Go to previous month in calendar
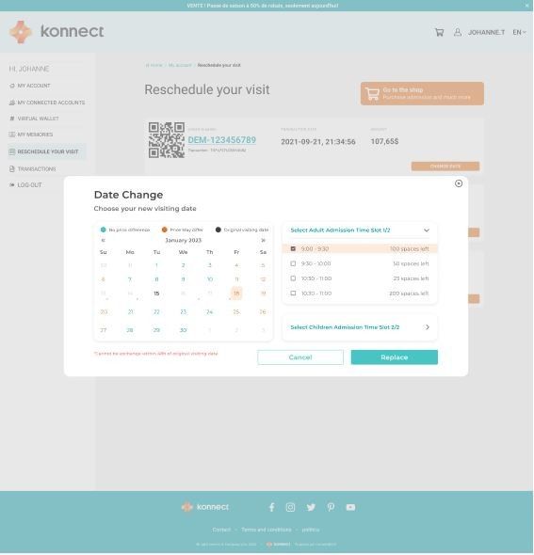Viewport: 534px width, 555px height. pos(103,240)
